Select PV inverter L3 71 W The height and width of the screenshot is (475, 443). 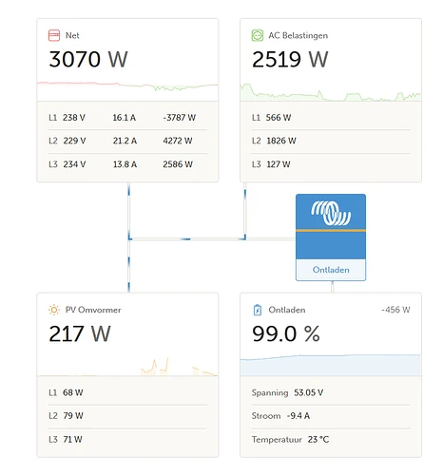[x=72, y=440]
